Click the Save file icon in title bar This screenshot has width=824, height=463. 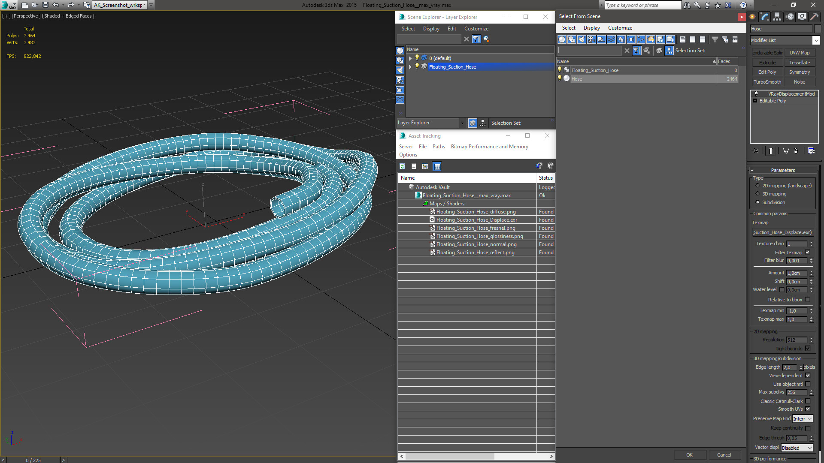(45, 5)
